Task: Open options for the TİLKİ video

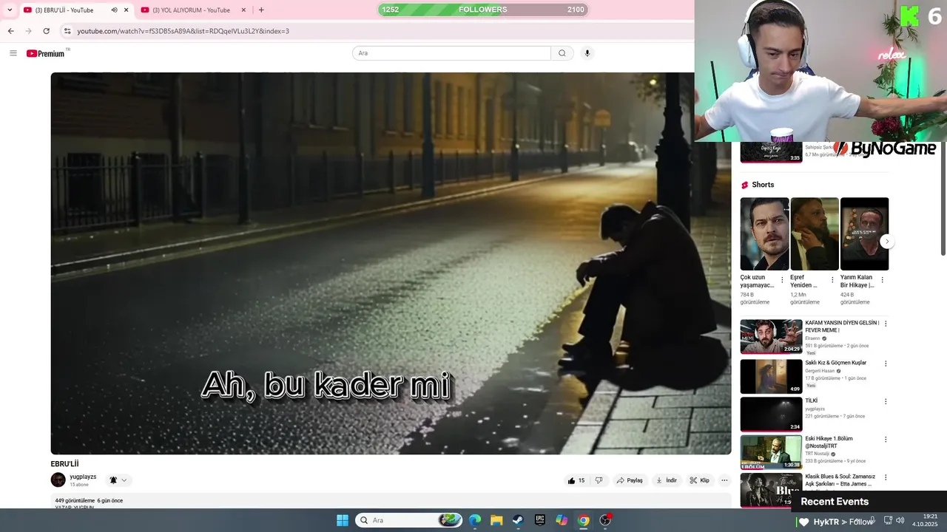Action: pos(886,401)
